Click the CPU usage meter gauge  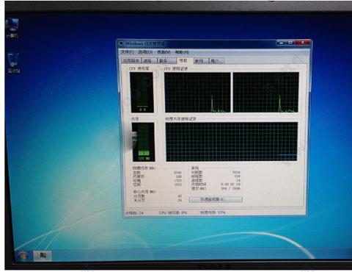[x=142, y=93]
